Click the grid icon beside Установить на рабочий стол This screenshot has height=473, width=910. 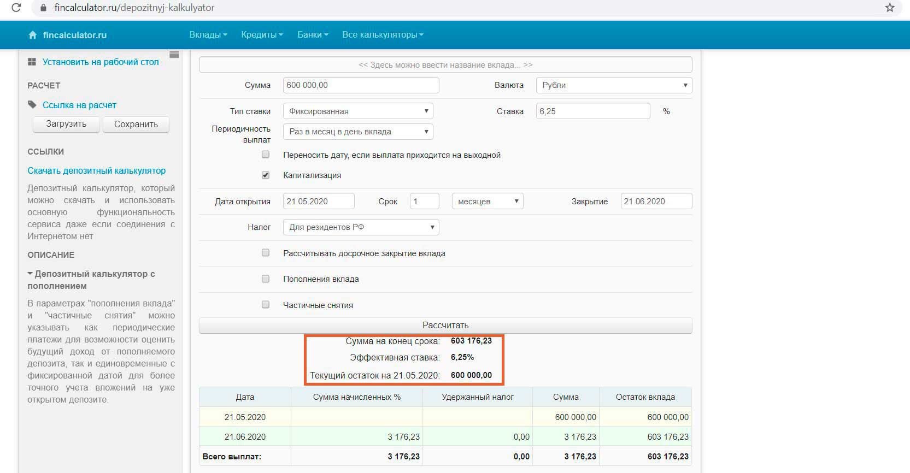tap(32, 62)
